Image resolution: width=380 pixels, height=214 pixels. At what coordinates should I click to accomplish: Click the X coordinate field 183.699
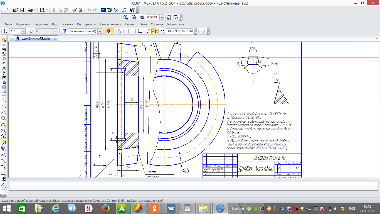pos(173,31)
